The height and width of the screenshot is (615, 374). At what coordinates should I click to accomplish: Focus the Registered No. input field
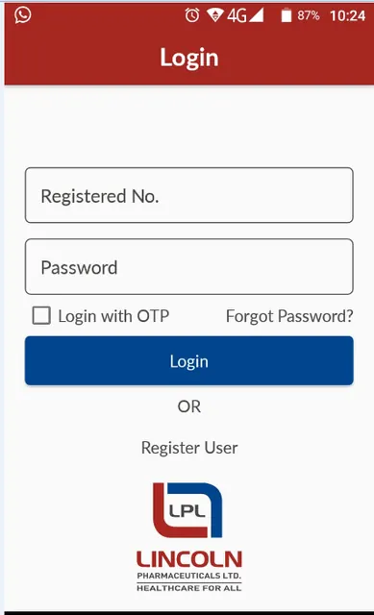pyautogui.click(x=189, y=195)
